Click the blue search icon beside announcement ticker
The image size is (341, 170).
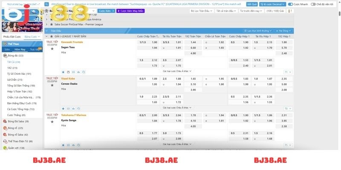point(47,4)
